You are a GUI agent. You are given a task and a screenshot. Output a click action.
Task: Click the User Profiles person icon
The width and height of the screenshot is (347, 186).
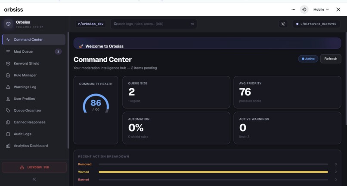8,99
